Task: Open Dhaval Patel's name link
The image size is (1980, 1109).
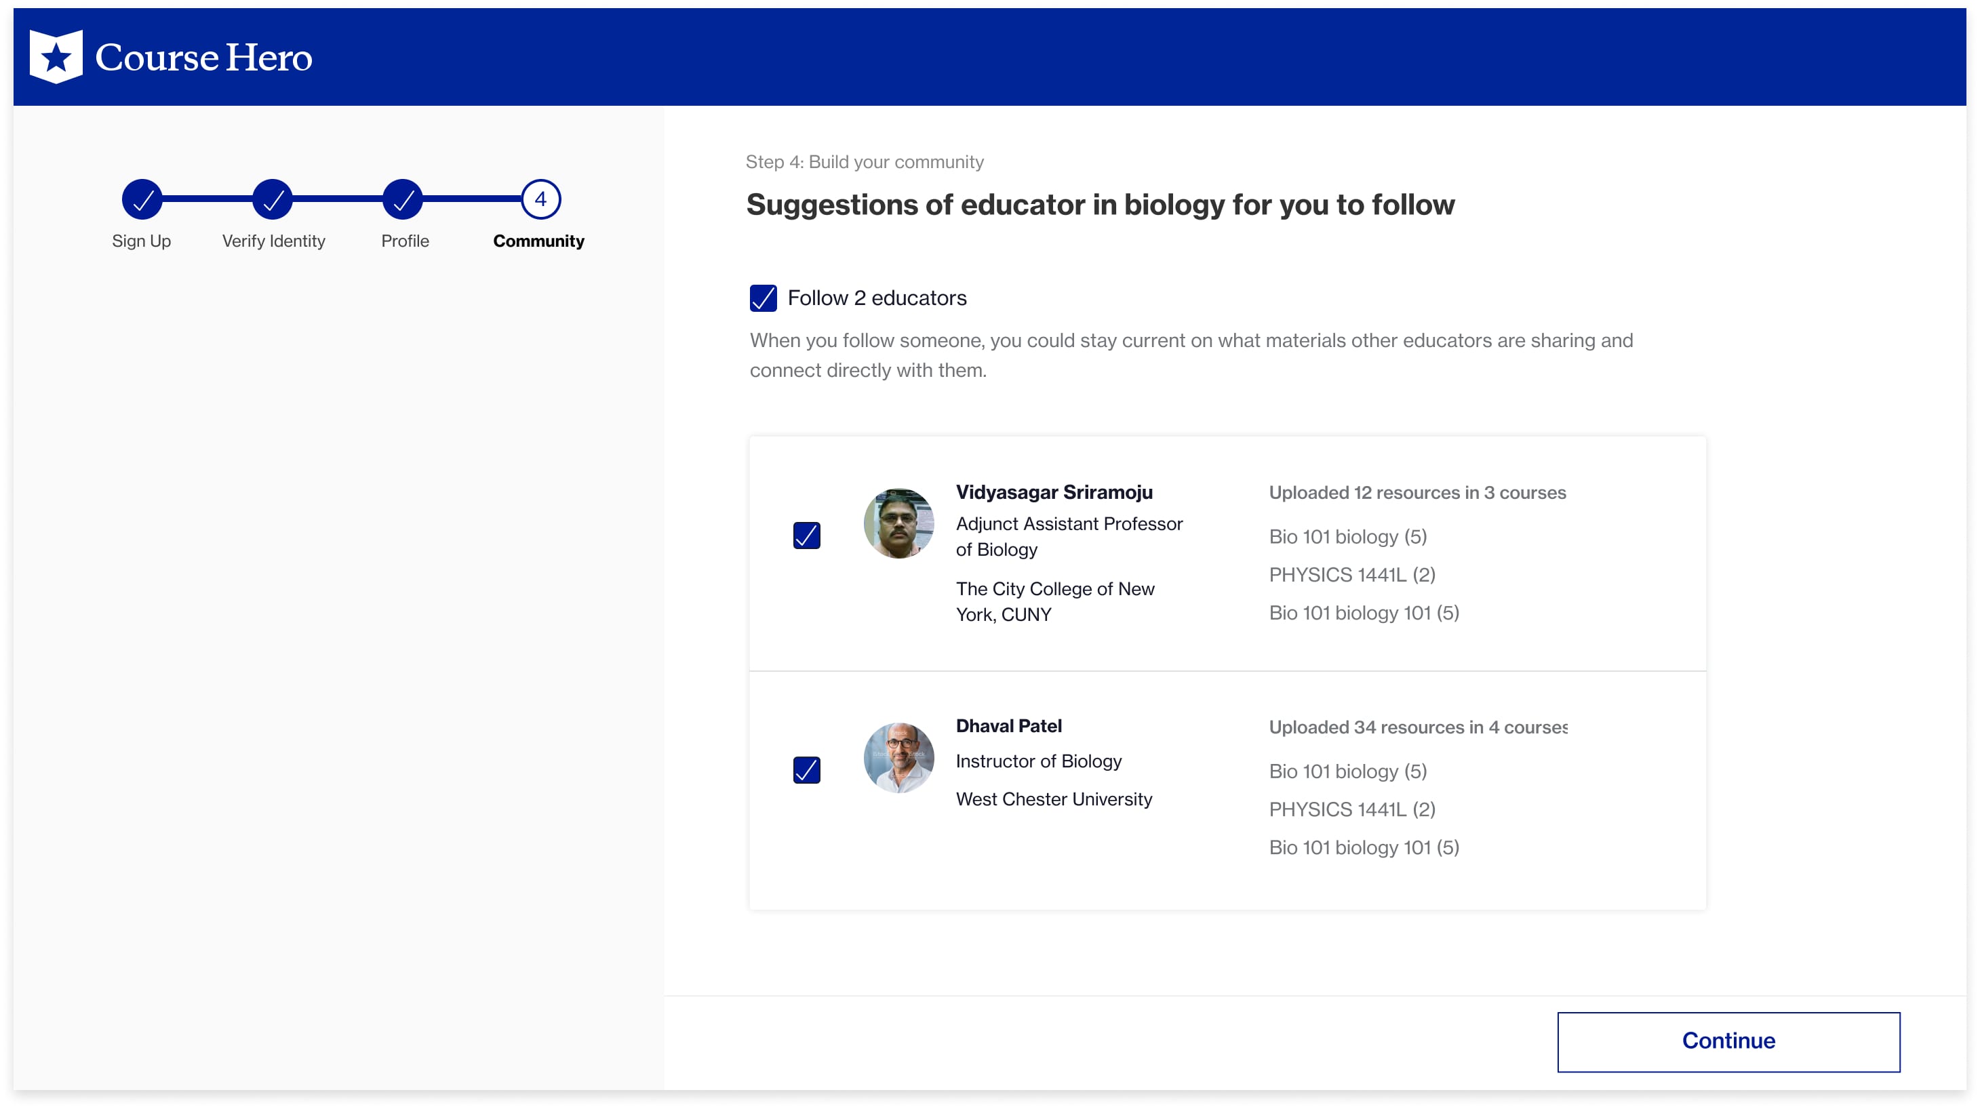Action: 1008,726
